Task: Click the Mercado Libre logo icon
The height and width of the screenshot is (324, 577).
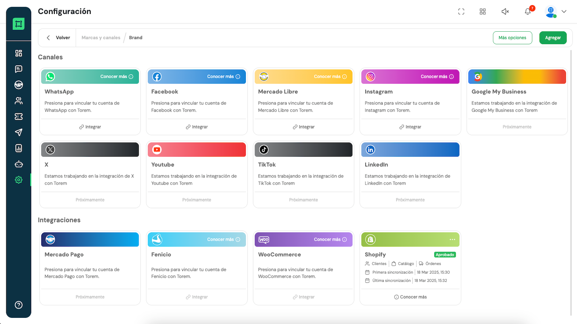Action: (264, 77)
